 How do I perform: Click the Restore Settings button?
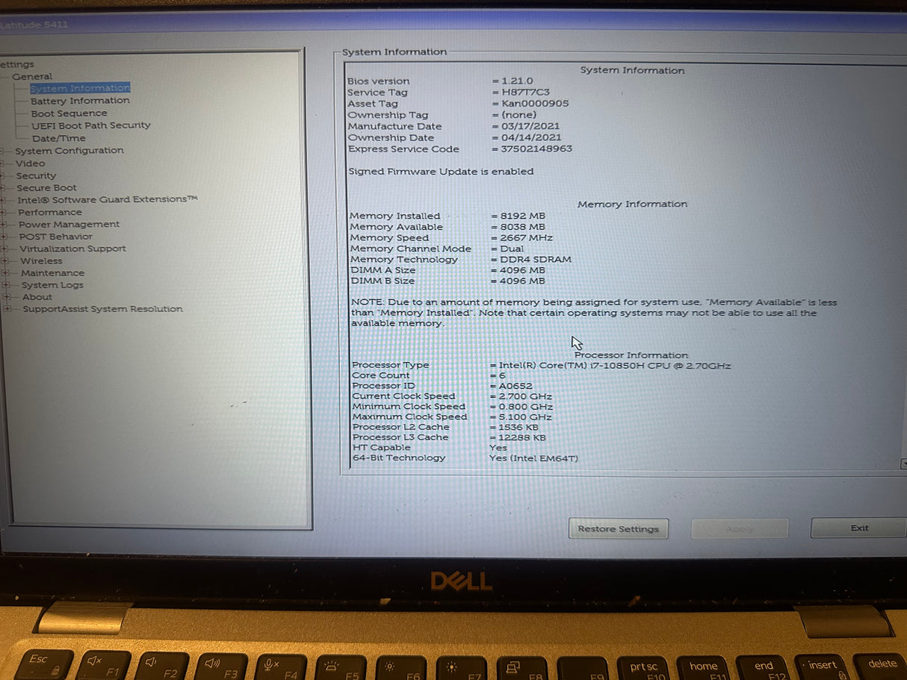619,528
